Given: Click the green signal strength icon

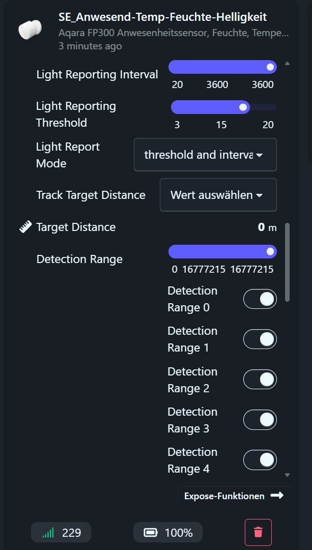Looking at the screenshot, I should 48,533.
